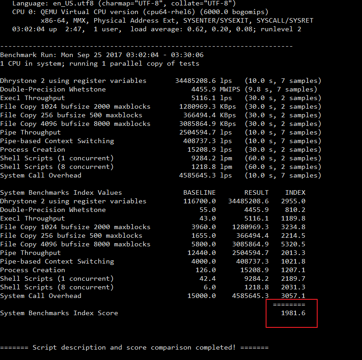Click the index table result 408737.3
362x360 pixels.
[x=252, y=261]
